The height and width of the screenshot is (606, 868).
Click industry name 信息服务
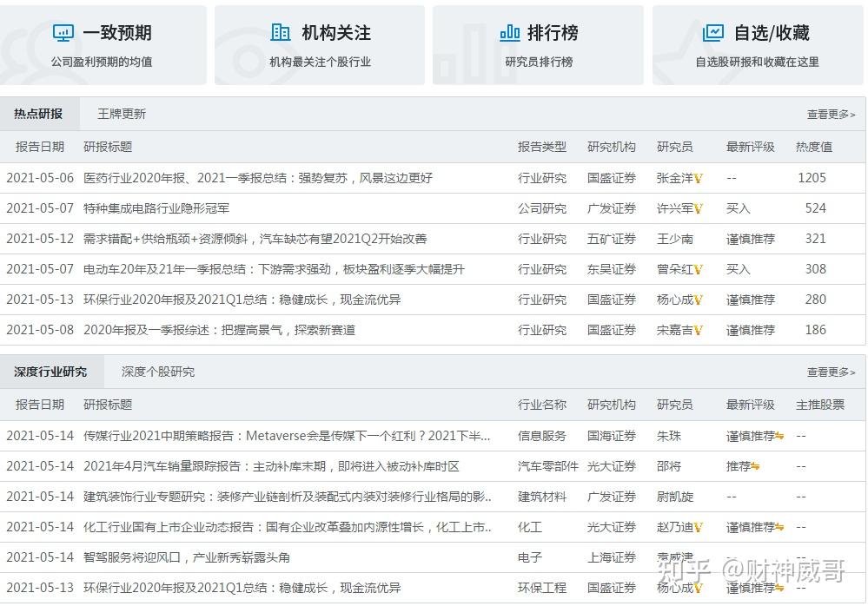pyautogui.click(x=542, y=436)
